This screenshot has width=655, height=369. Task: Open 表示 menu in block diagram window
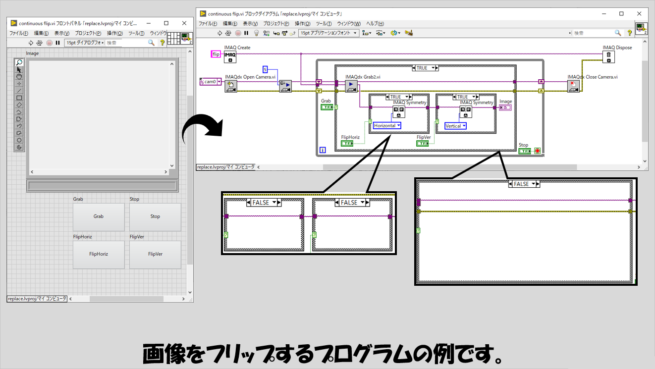tap(251, 24)
